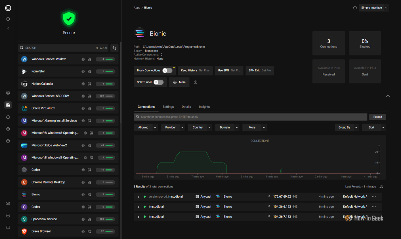The width and height of the screenshot is (401, 239).
Task: Switch to the Connections tab
Action: [x=146, y=107]
